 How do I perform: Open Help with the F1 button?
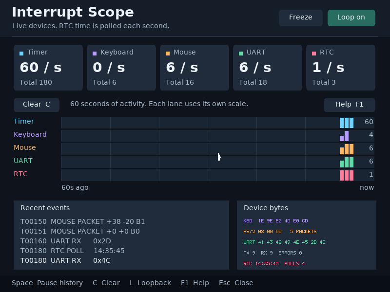coord(349,105)
